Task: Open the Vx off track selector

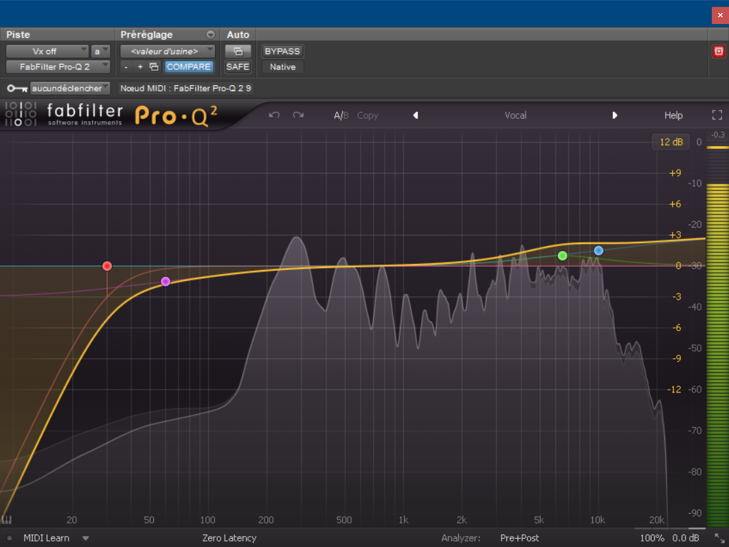Action: tap(47, 51)
